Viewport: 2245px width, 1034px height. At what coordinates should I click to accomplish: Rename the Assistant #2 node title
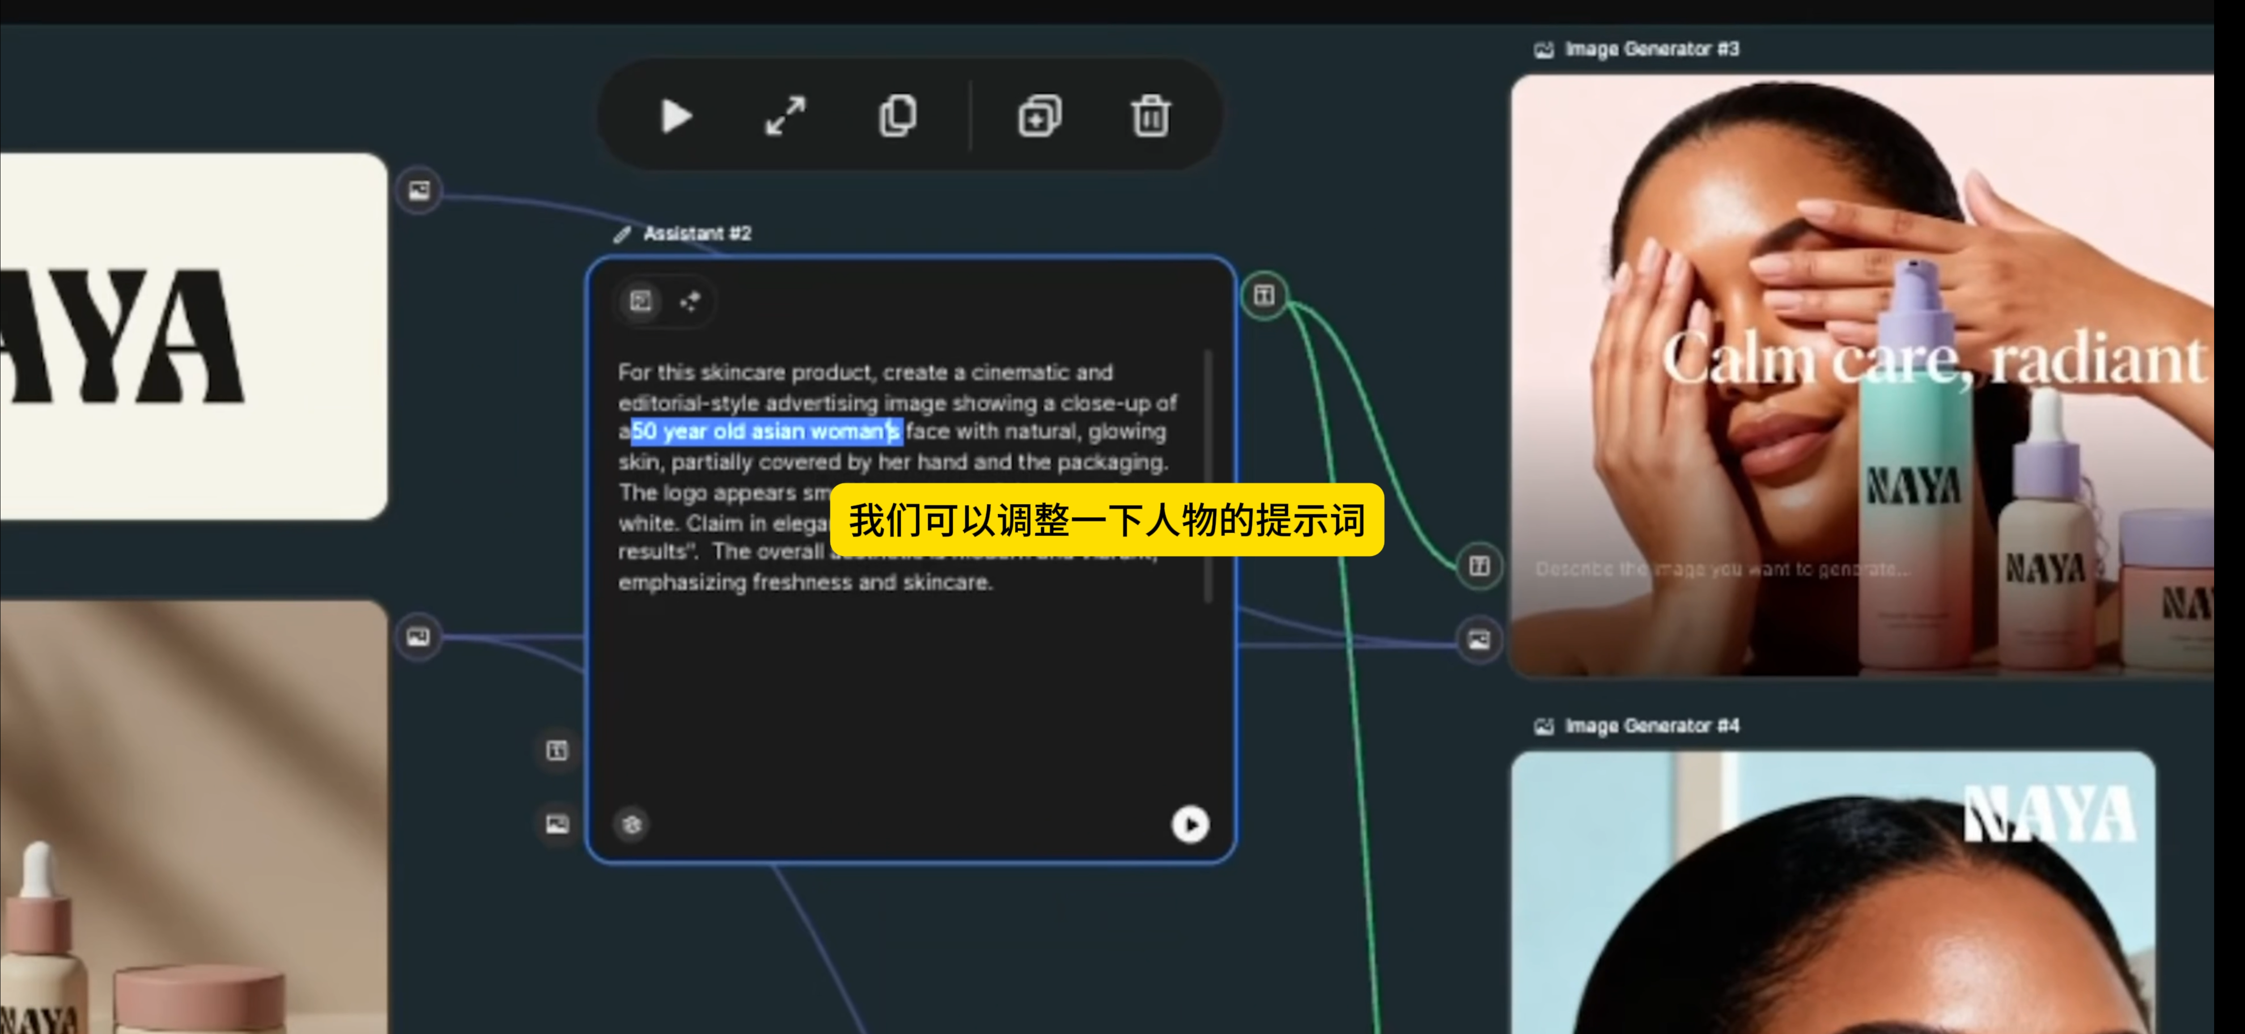click(x=697, y=233)
